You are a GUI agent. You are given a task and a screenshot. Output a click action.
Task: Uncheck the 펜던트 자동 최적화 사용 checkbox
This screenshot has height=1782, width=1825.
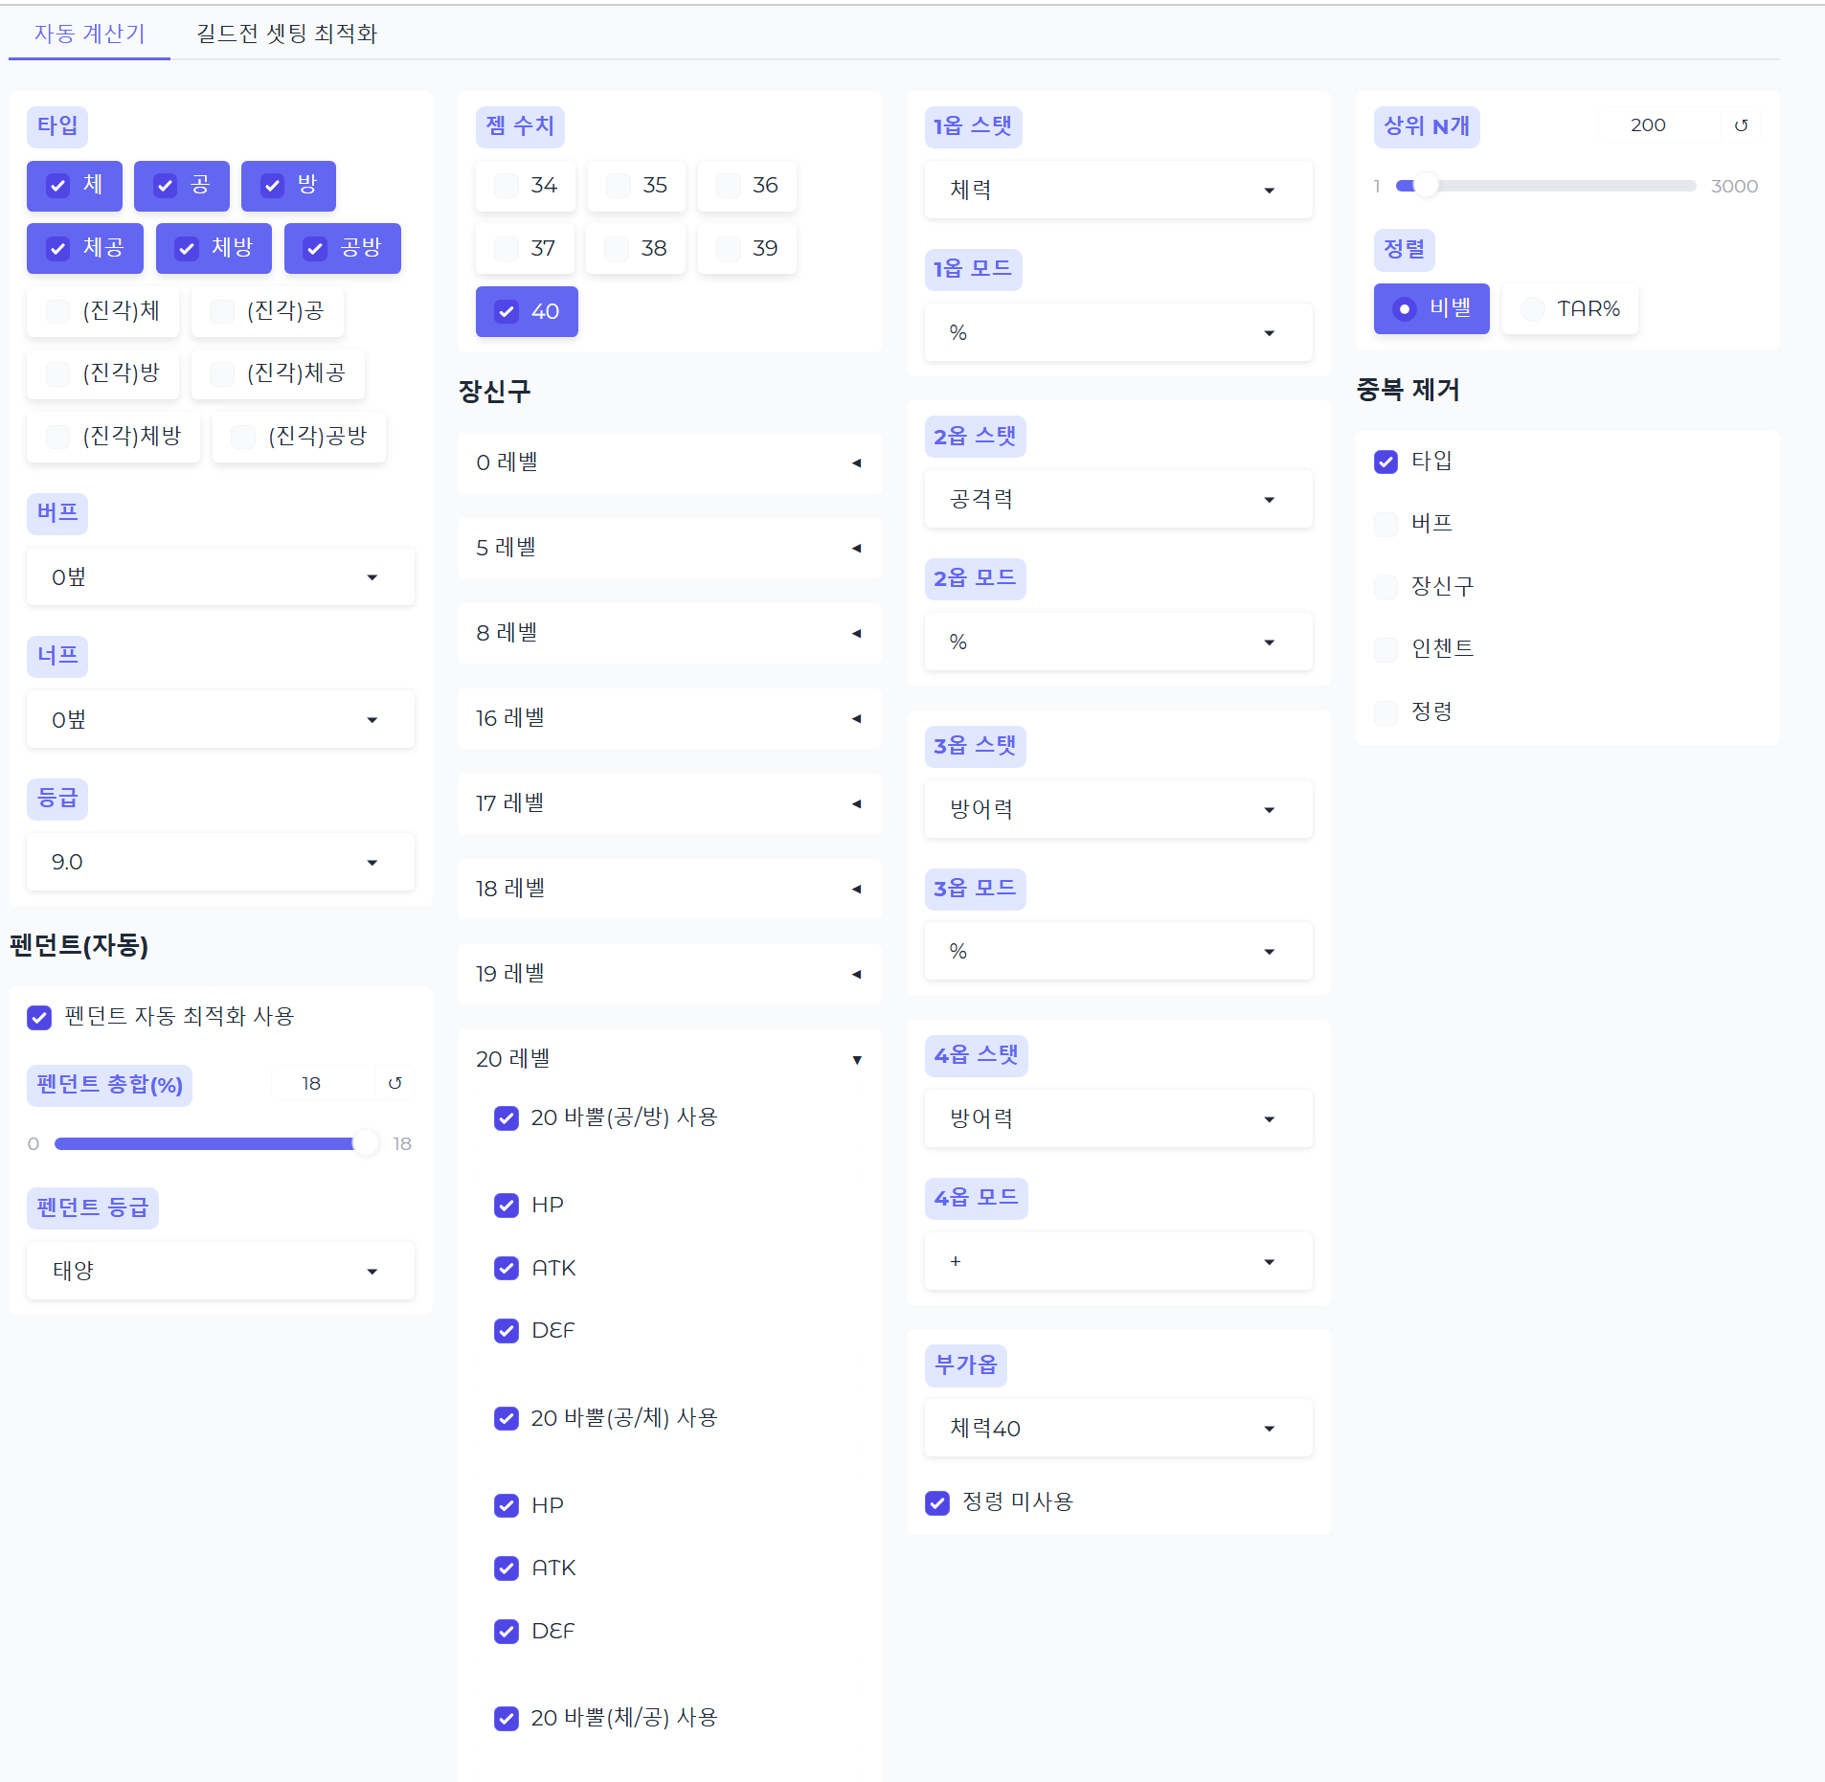tap(39, 1017)
